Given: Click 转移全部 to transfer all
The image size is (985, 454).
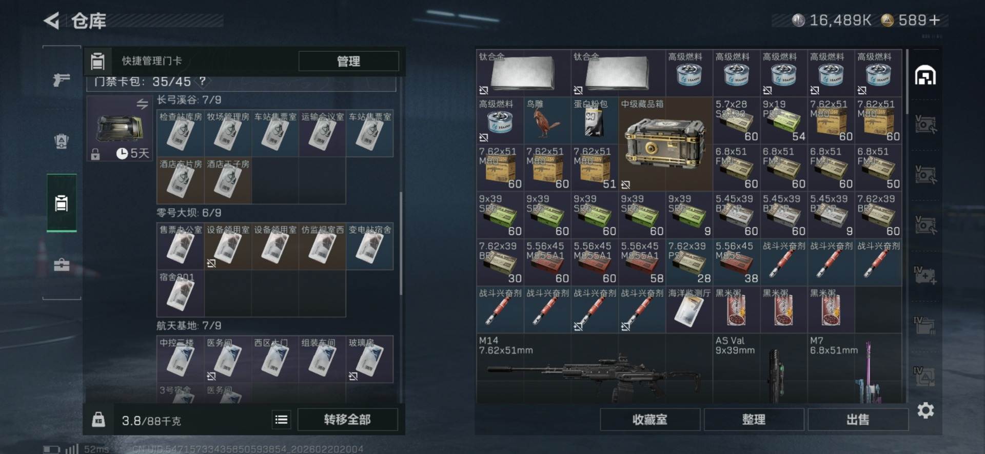Looking at the screenshot, I should tap(347, 420).
